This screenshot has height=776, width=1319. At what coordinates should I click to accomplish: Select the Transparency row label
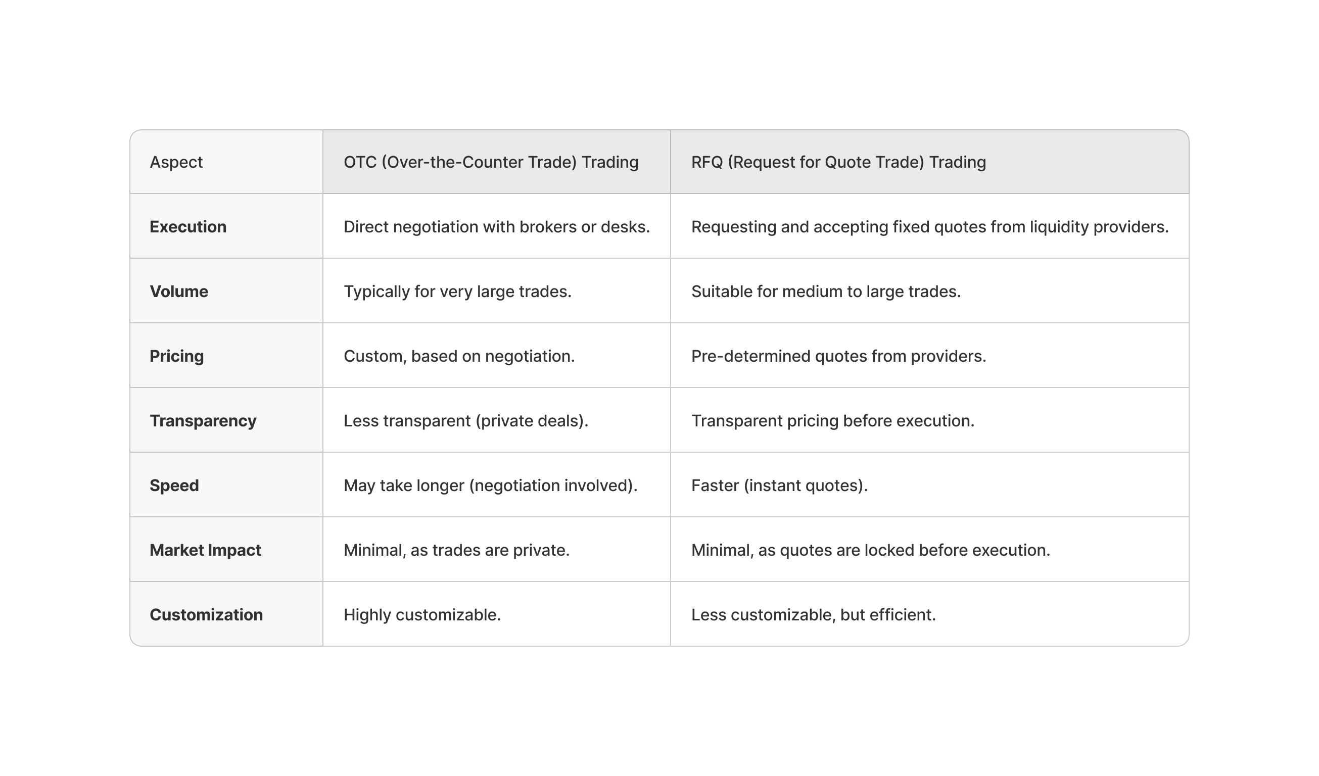point(203,421)
